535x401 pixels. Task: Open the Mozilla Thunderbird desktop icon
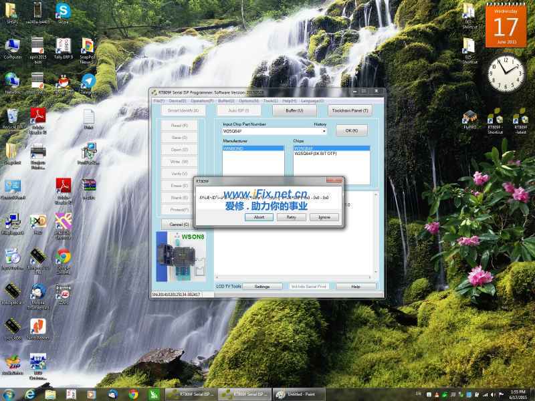click(38, 294)
